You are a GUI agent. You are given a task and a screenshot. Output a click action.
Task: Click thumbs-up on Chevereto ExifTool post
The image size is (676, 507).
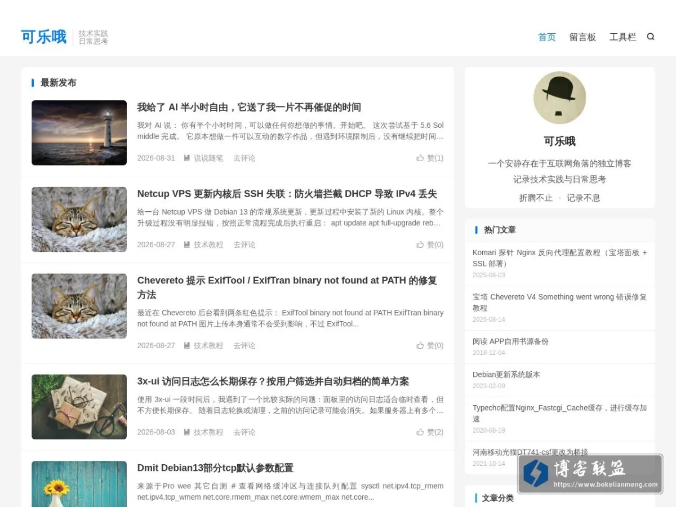[420, 345]
